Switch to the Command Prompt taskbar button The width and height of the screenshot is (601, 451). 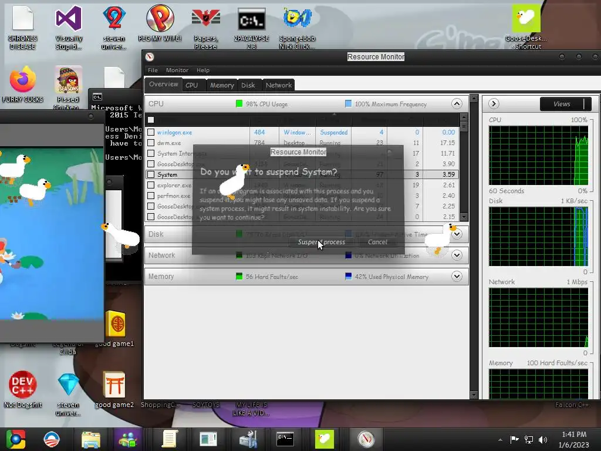[285, 439]
